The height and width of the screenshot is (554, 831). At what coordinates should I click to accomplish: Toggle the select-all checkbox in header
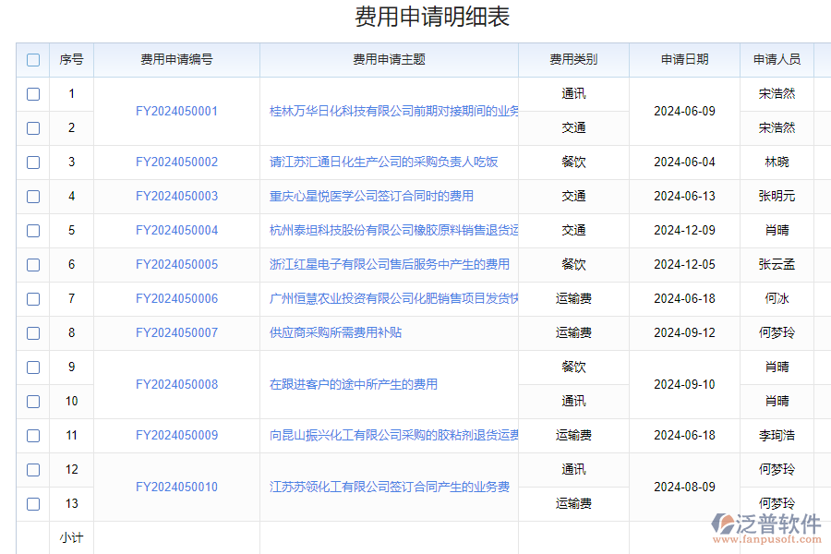click(33, 60)
